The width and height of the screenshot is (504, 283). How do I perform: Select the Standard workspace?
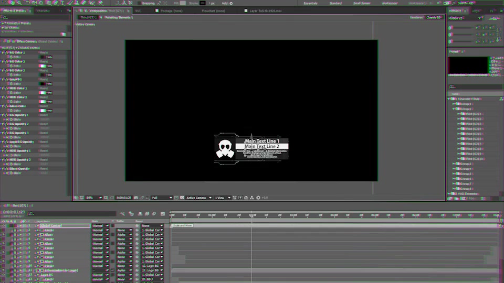point(335,3)
